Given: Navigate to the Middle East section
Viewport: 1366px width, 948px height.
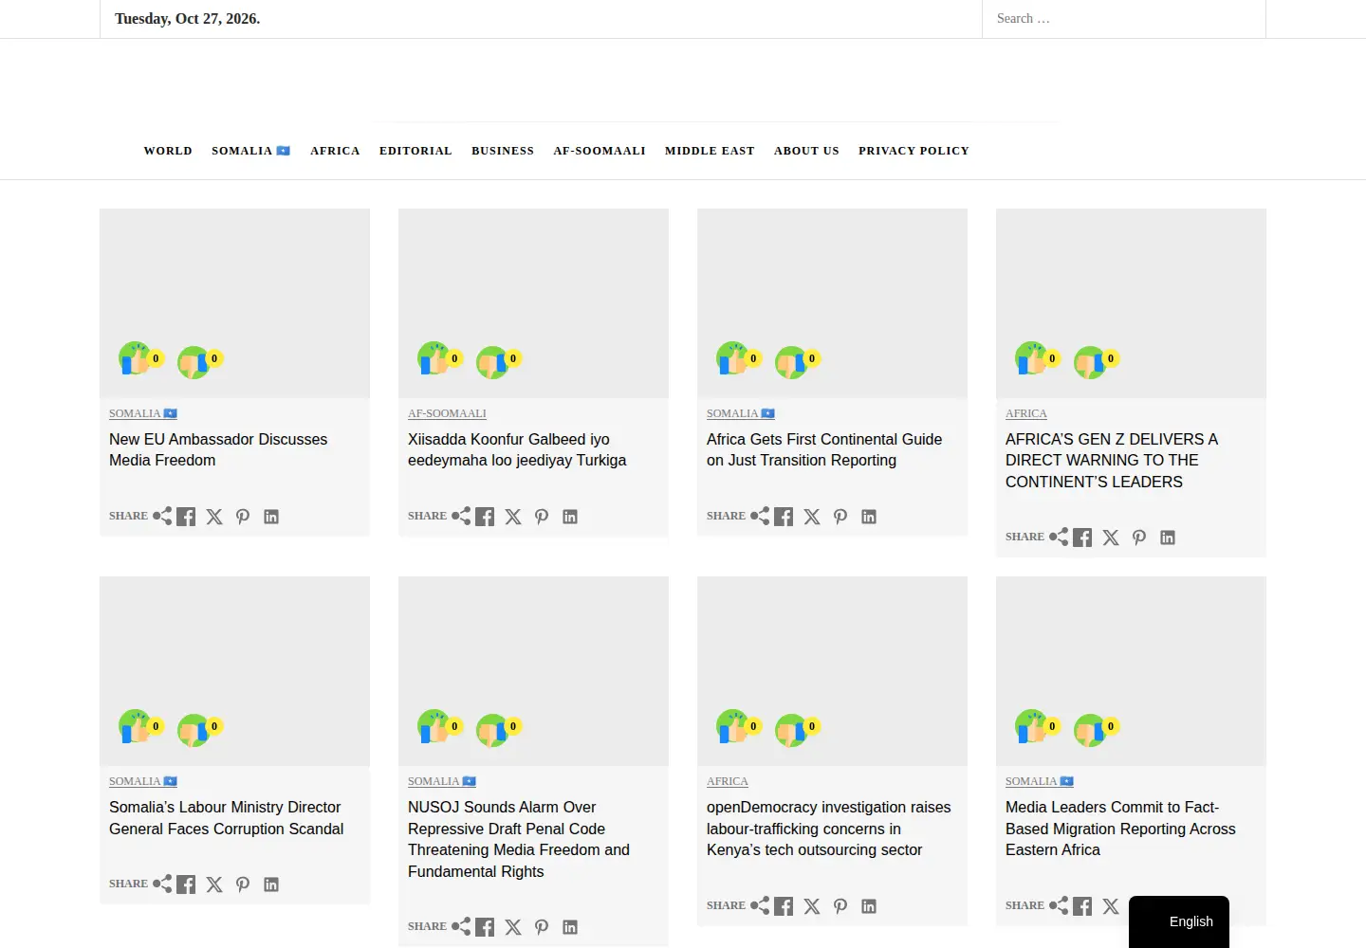Looking at the screenshot, I should pyautogui.click(x=710, y=151).
